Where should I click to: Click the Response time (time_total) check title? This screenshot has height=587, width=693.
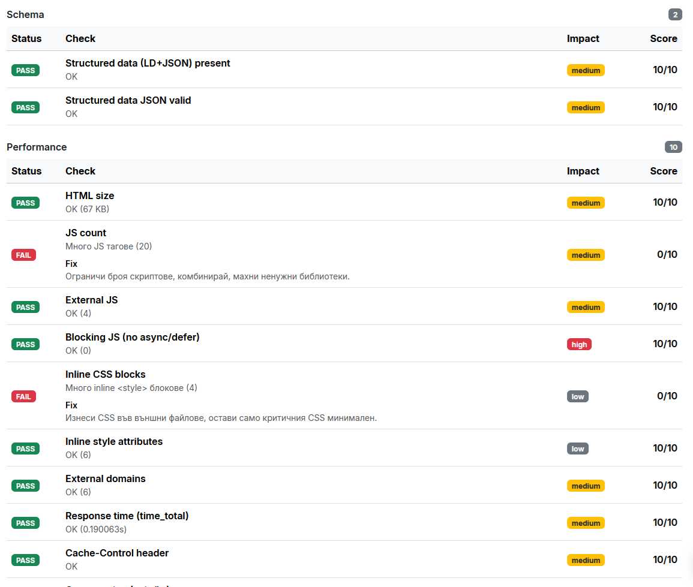(127, 516)
